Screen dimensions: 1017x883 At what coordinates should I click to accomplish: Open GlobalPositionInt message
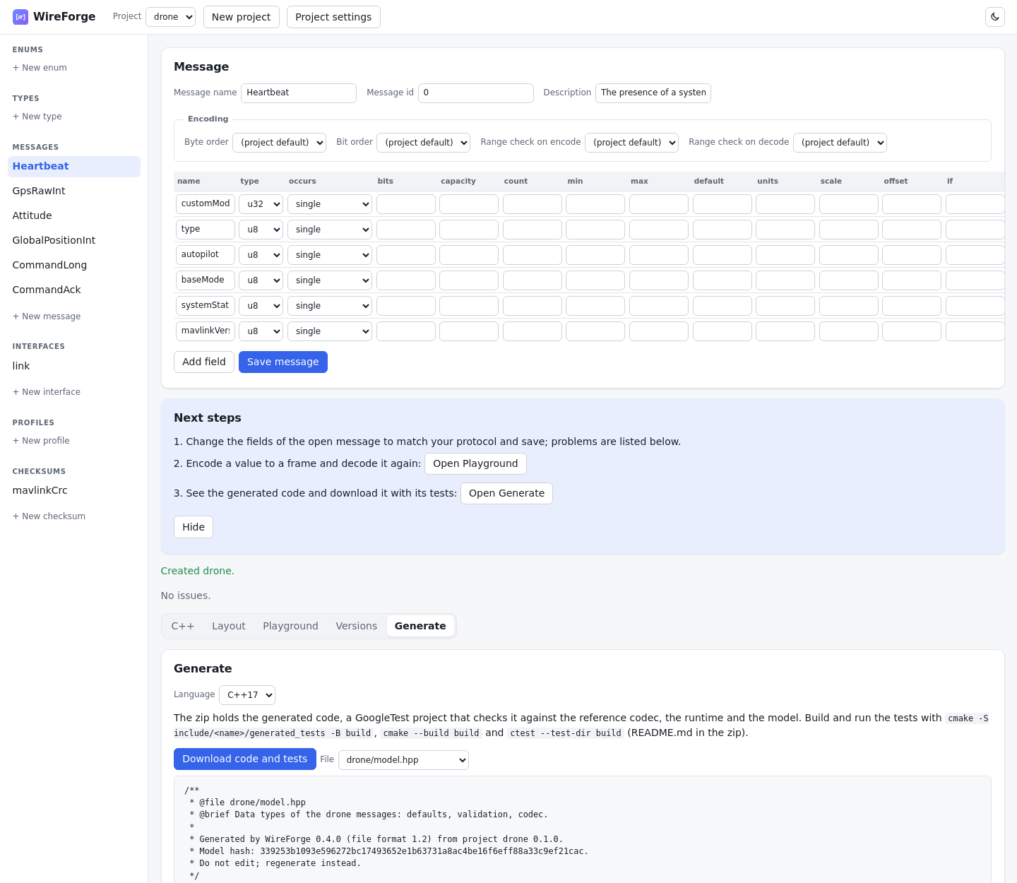(x=74, y=240)
